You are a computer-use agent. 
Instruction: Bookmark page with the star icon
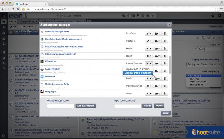pyautogui.click(x=216, y=9)
